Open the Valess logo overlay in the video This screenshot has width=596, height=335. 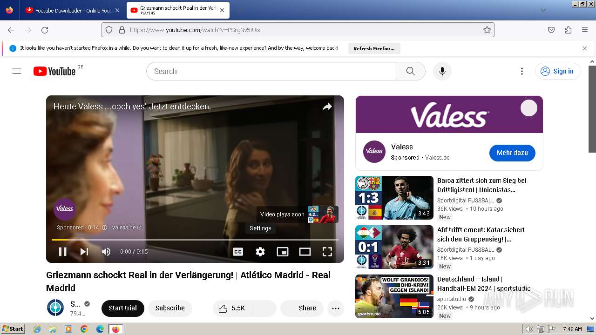[x=65, y=209]
